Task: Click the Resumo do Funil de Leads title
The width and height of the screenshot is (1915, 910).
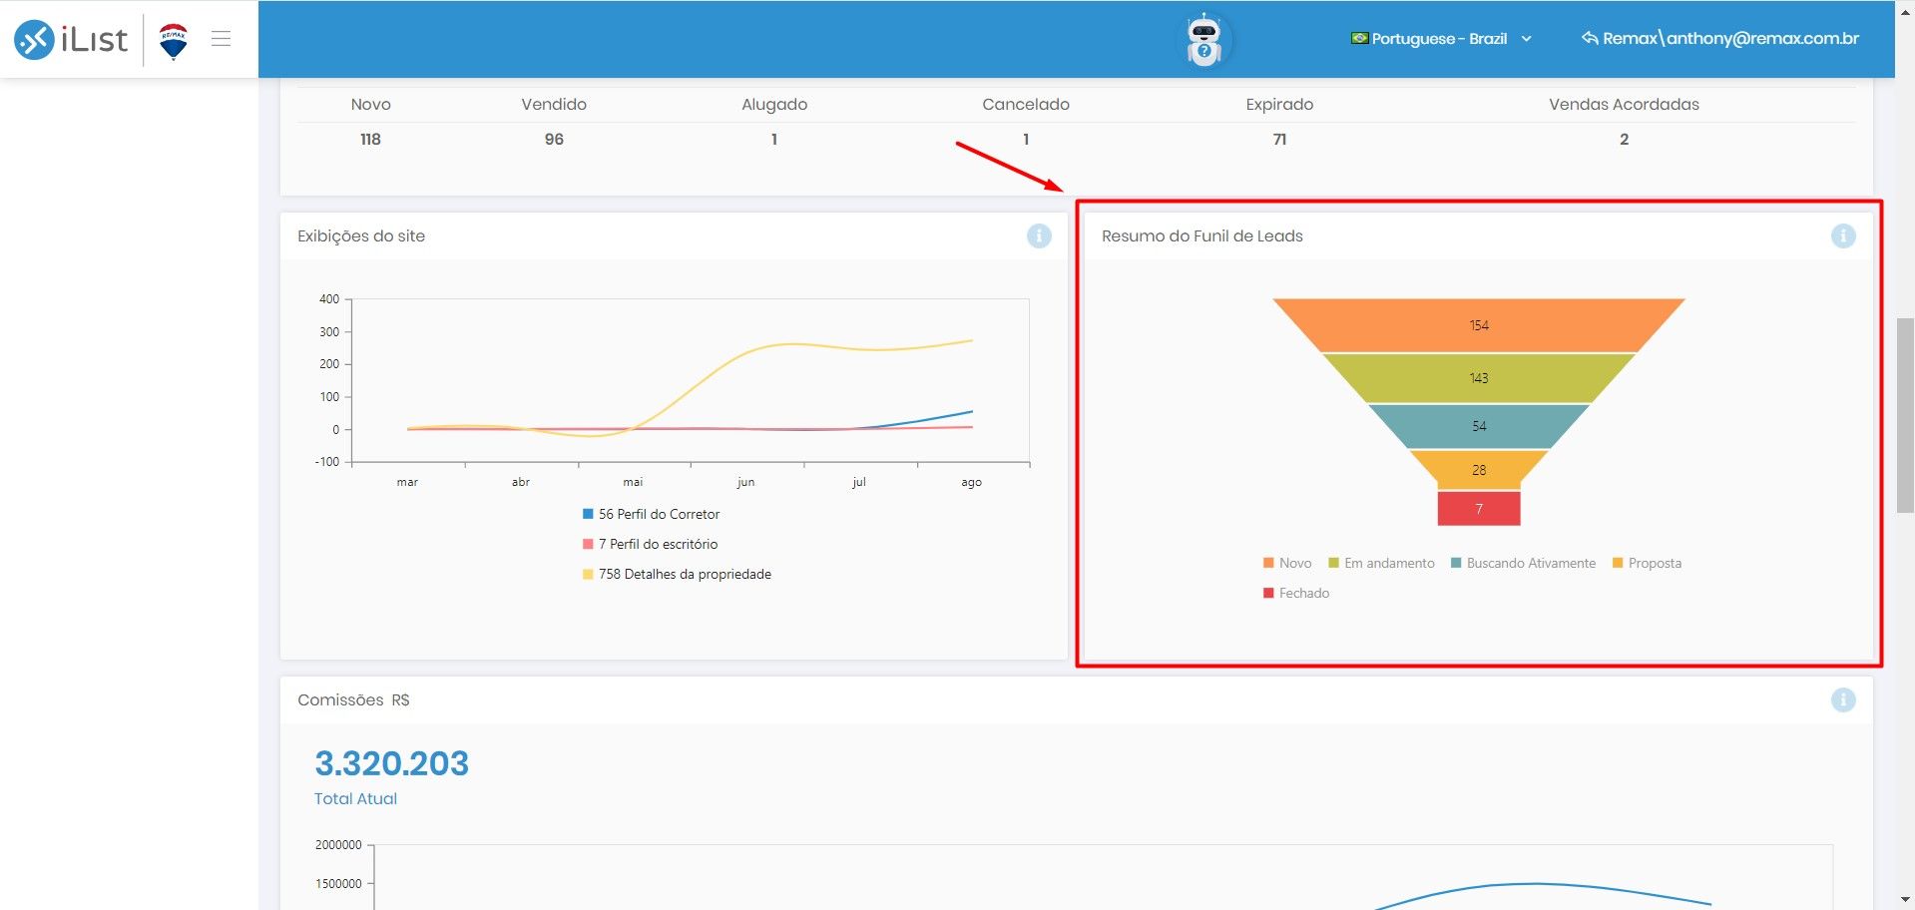Action: (1202, 236)
